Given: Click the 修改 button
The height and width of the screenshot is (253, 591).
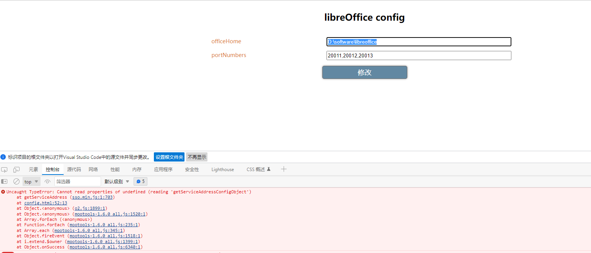Looking at the screenshot, I should 365,72.
